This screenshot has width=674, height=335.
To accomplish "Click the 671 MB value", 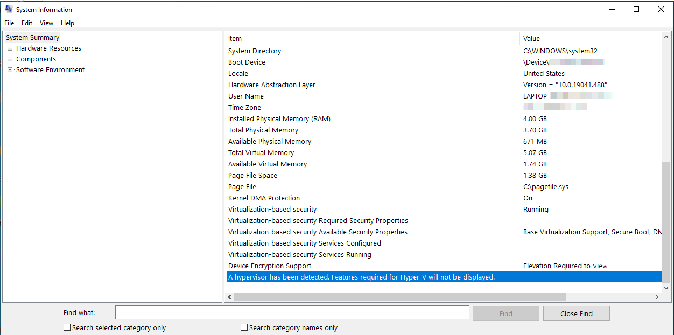I will tap(535, 142).
